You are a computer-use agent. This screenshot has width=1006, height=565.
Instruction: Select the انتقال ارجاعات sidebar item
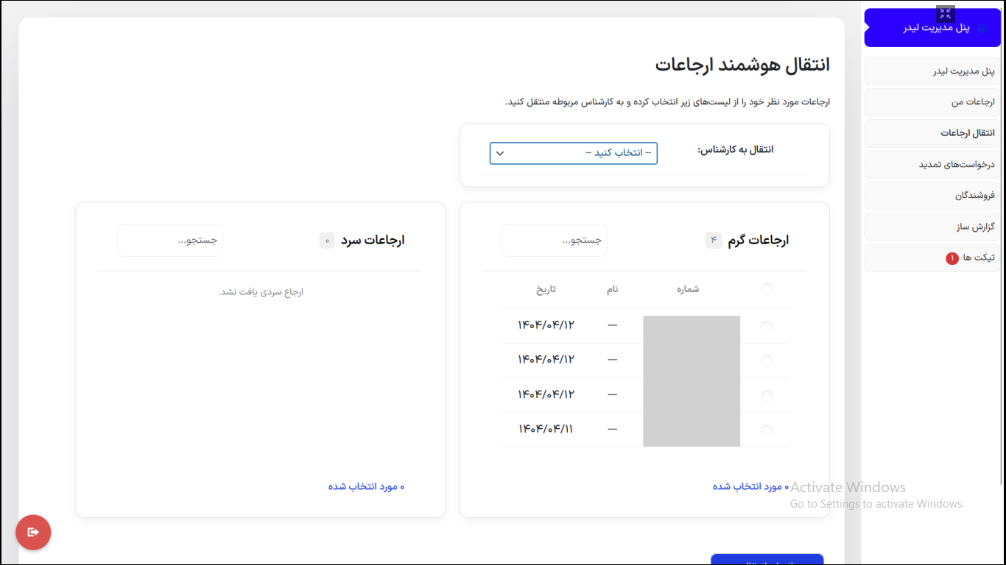coord(932,133)
